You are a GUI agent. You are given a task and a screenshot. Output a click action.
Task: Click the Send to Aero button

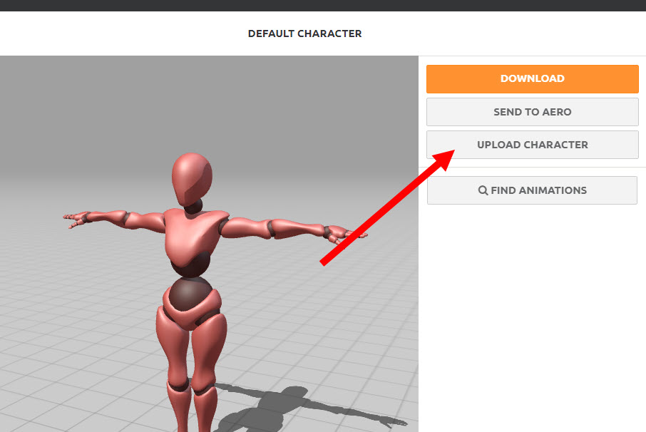(533, 112)
